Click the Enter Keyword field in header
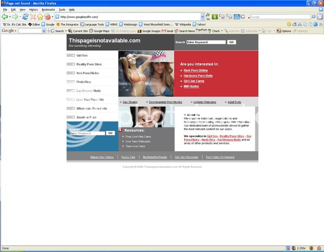 coord(206,42)
